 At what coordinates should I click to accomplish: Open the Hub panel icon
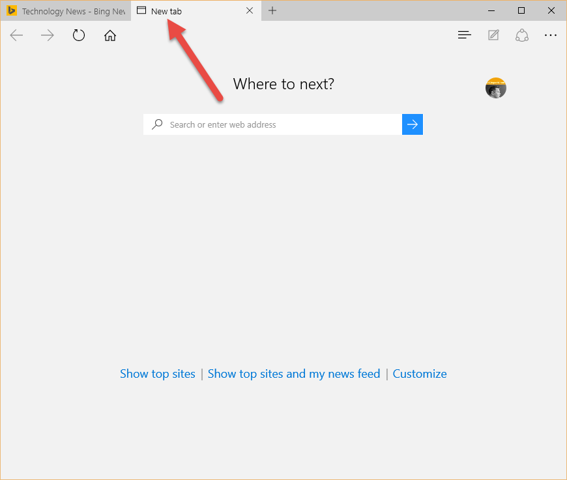464,35
